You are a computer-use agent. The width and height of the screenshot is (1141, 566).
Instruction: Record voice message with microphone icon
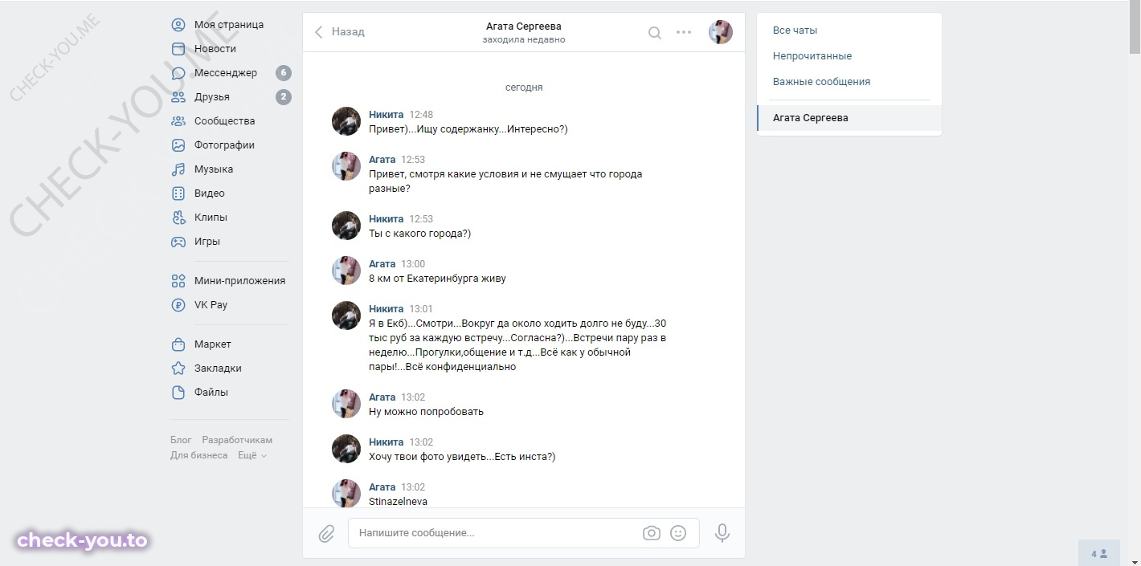722,533
